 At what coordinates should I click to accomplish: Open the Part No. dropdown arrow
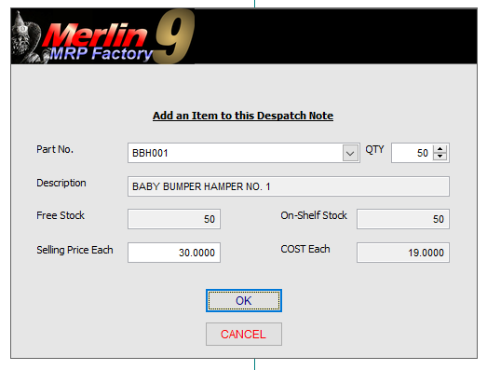click(350, 153)
